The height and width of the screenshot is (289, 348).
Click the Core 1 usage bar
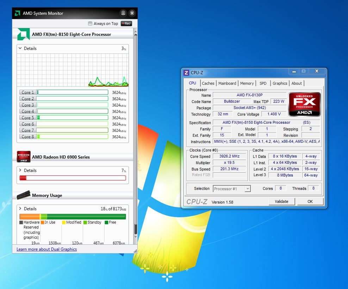(72, 92)
